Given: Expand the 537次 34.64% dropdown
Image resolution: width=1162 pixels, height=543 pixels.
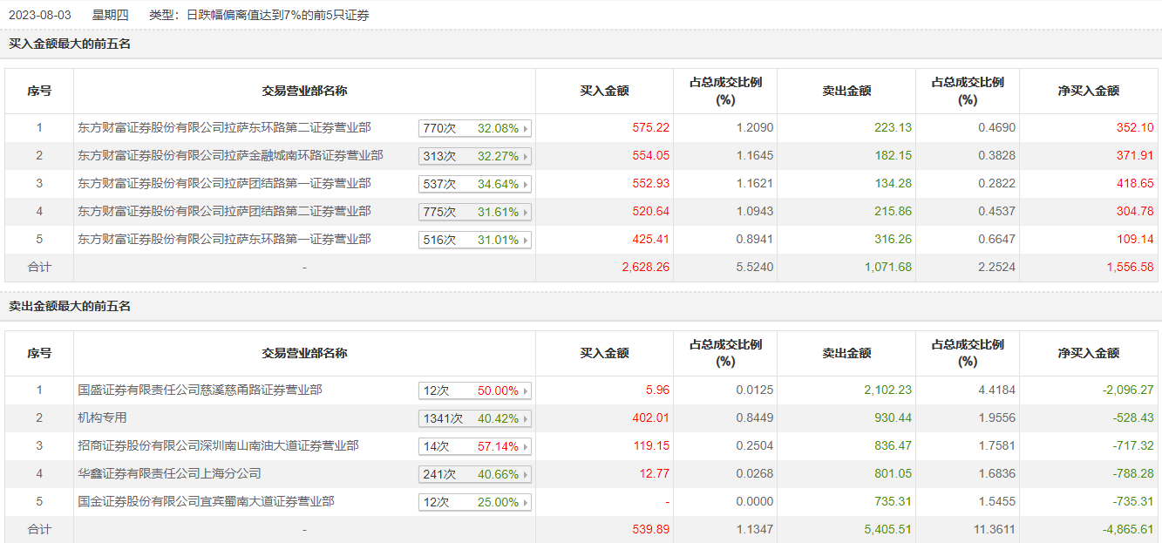Looking at the screenshot, I should click(x=475, y=184).
